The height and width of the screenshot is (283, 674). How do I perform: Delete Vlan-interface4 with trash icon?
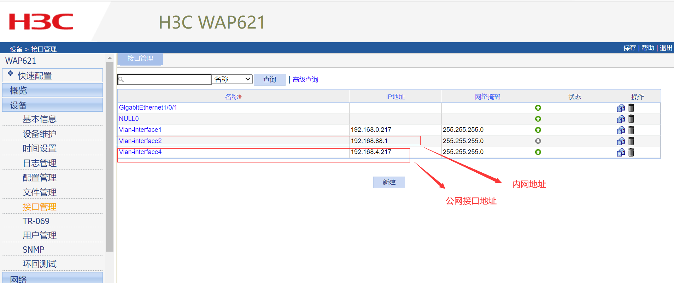click(631, 152)
